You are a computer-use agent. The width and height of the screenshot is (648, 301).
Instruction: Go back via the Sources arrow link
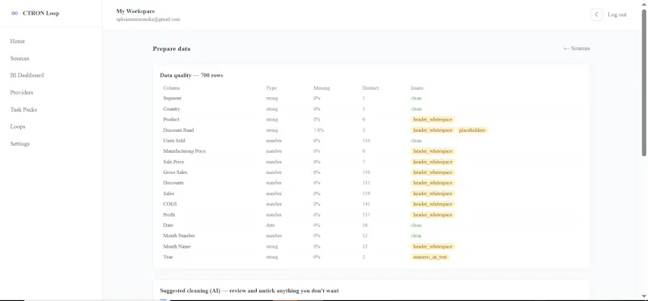577,49
